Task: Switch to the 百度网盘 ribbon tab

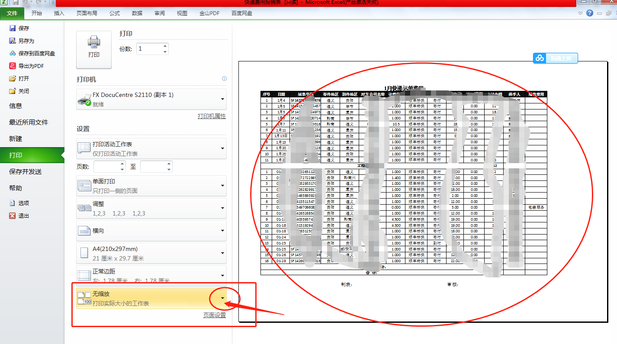Action: (x=242, y=13)
